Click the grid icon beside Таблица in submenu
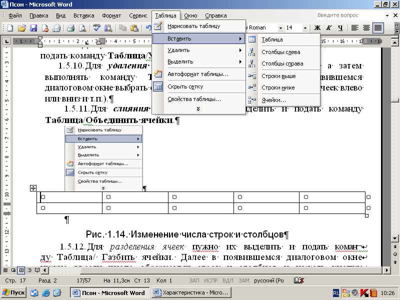The height and width of the screenshot is (300, 400). click(252, 39)
